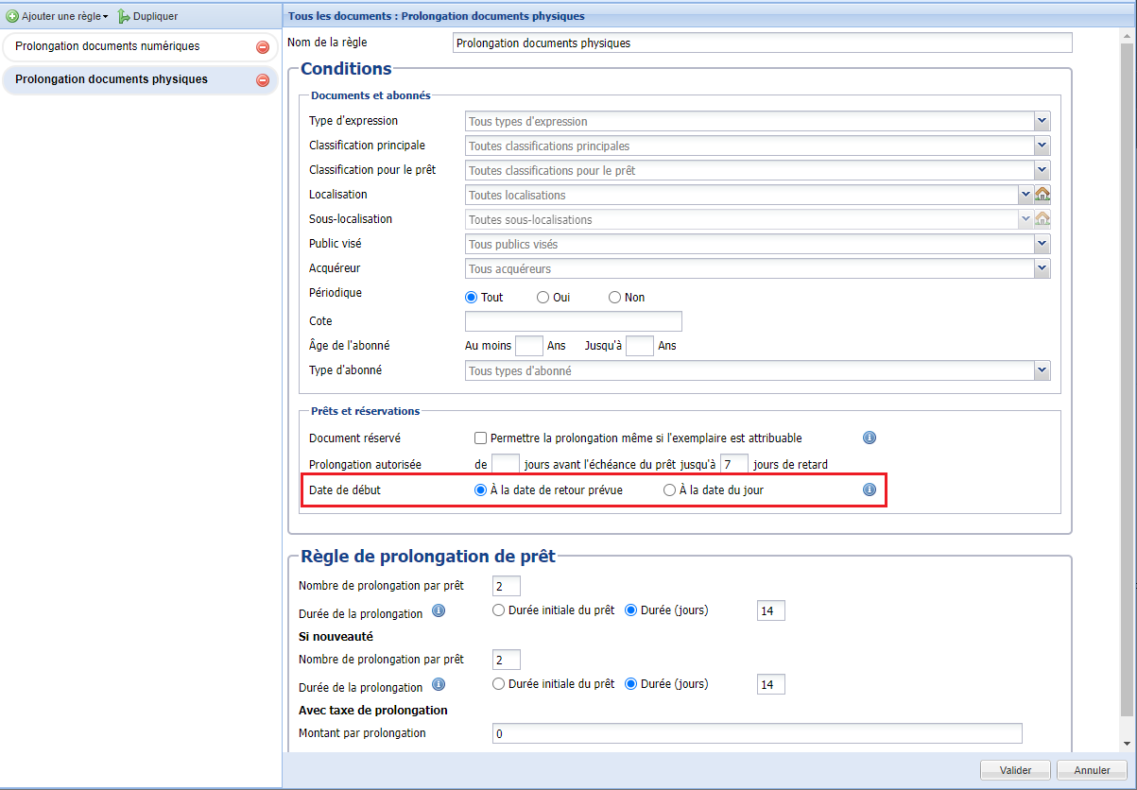Viewport: 1137px width, 790px height.
Task: Show info tooltip for Date de début
Action: 870,489
